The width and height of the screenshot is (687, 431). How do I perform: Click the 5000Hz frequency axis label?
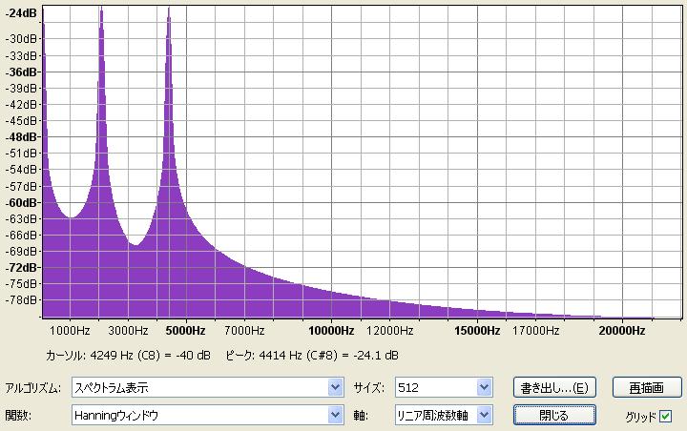[185, 331]
